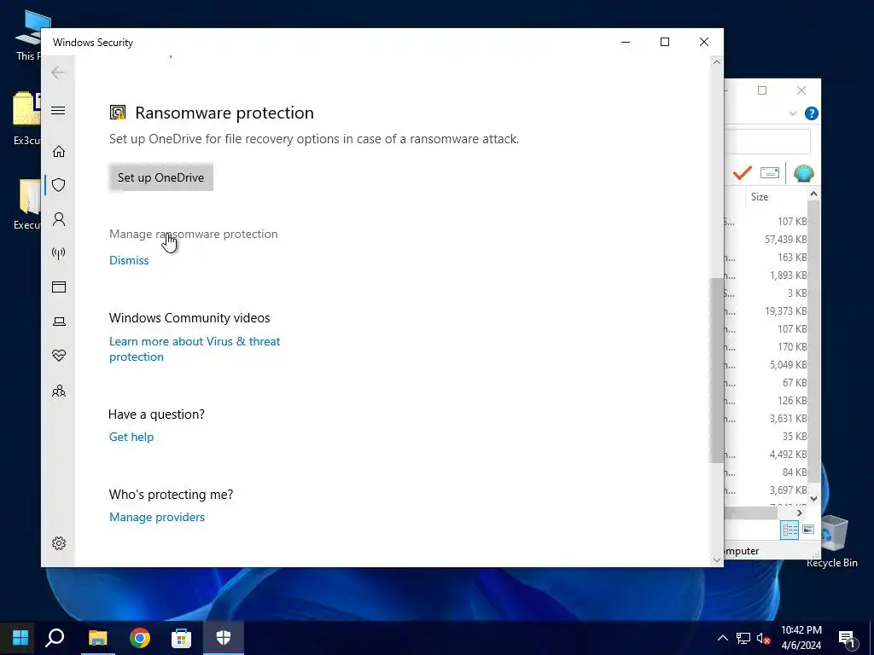Open App & browser control icon

click(x=59, y=287)
